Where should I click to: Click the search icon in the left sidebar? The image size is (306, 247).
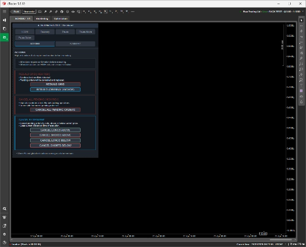point(5,209)
